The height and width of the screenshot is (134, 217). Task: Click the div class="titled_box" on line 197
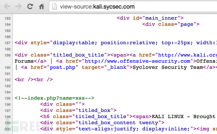78,110
